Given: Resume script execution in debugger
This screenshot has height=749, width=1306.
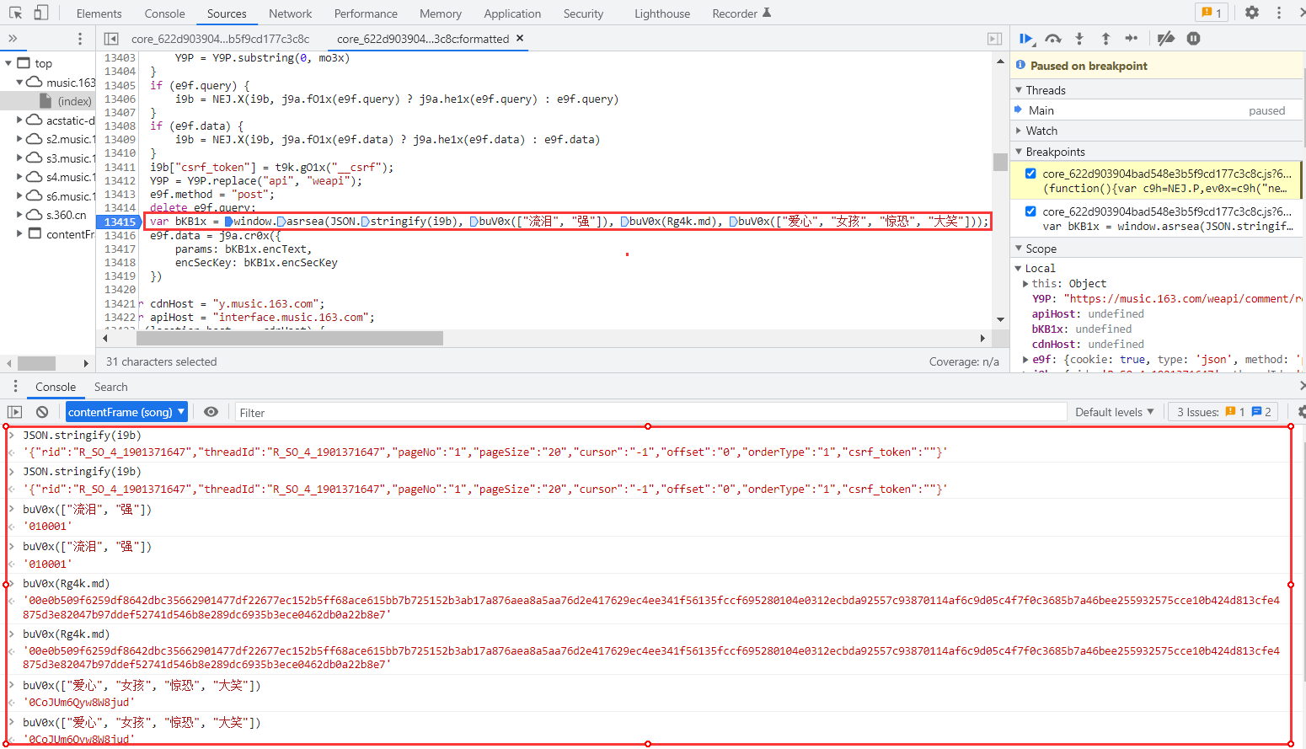Looking at the screenshot, I should pos(1025,39).
